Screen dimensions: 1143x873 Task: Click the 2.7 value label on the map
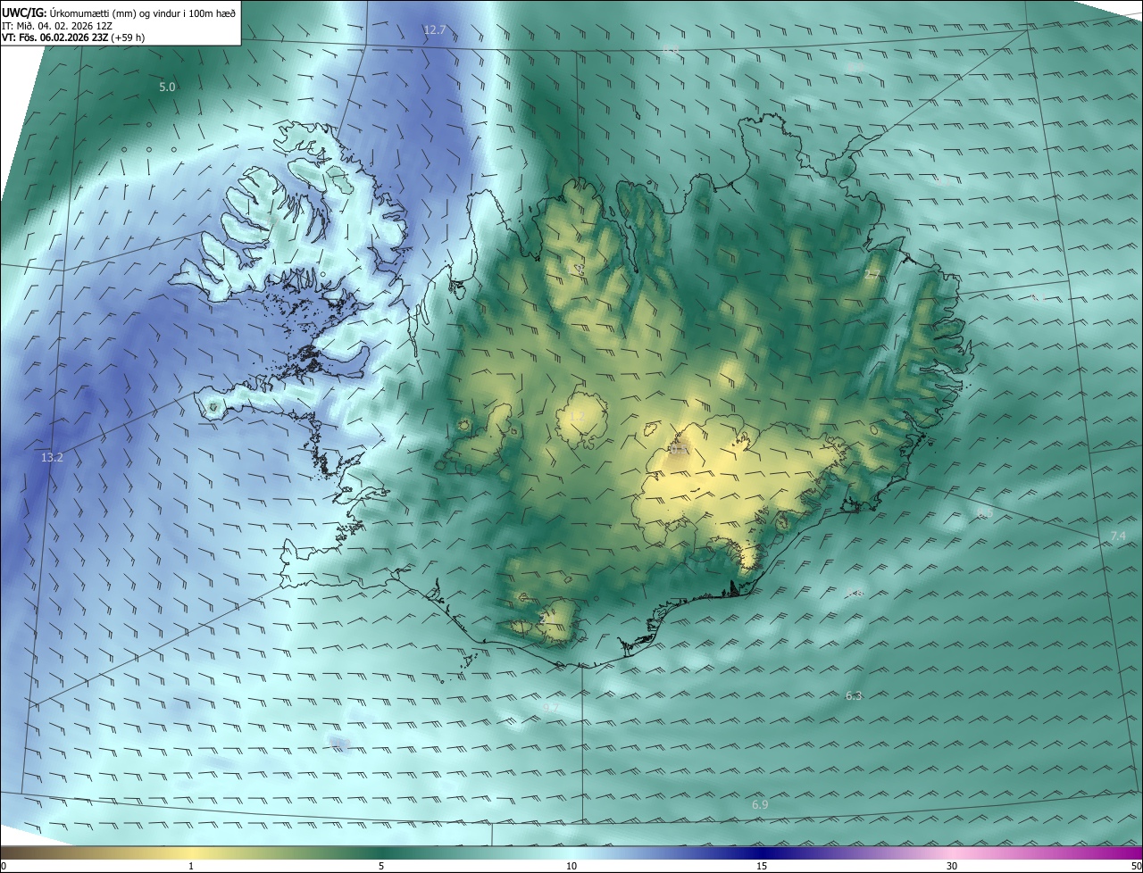(872, 275)
